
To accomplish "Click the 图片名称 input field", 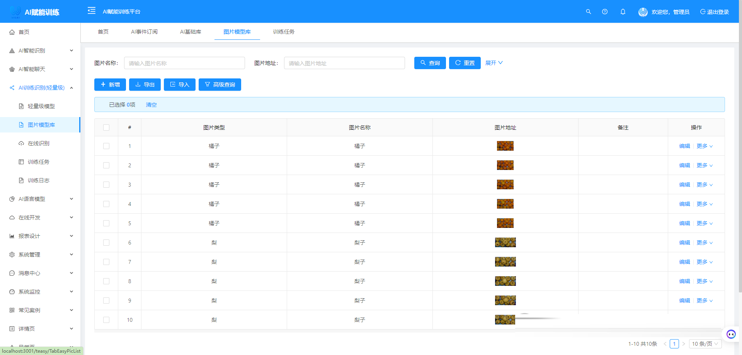I will [x=184, y=63].
